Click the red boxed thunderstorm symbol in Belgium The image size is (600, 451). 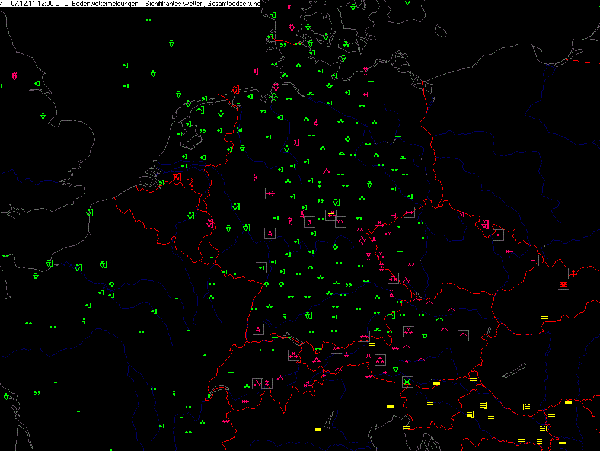pos(177,177)
